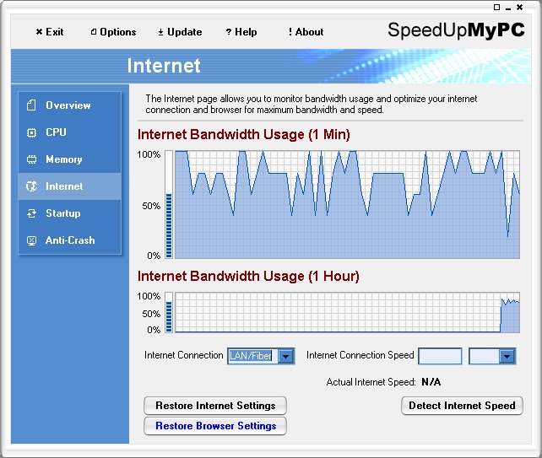Click the SpeedUpMyPC logo text

point(456,30)
